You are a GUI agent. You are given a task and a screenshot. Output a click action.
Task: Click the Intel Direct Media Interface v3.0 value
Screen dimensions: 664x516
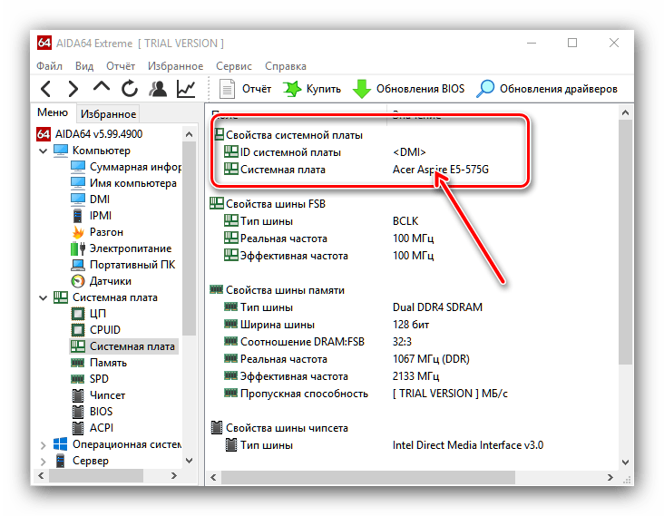(x=468, y=445)
